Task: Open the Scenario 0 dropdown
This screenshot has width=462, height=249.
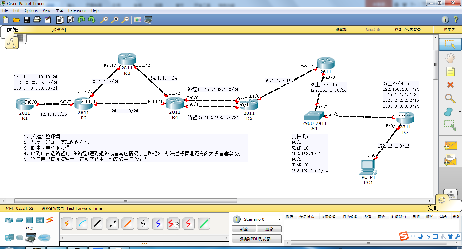Action: (x=262, y=219)
